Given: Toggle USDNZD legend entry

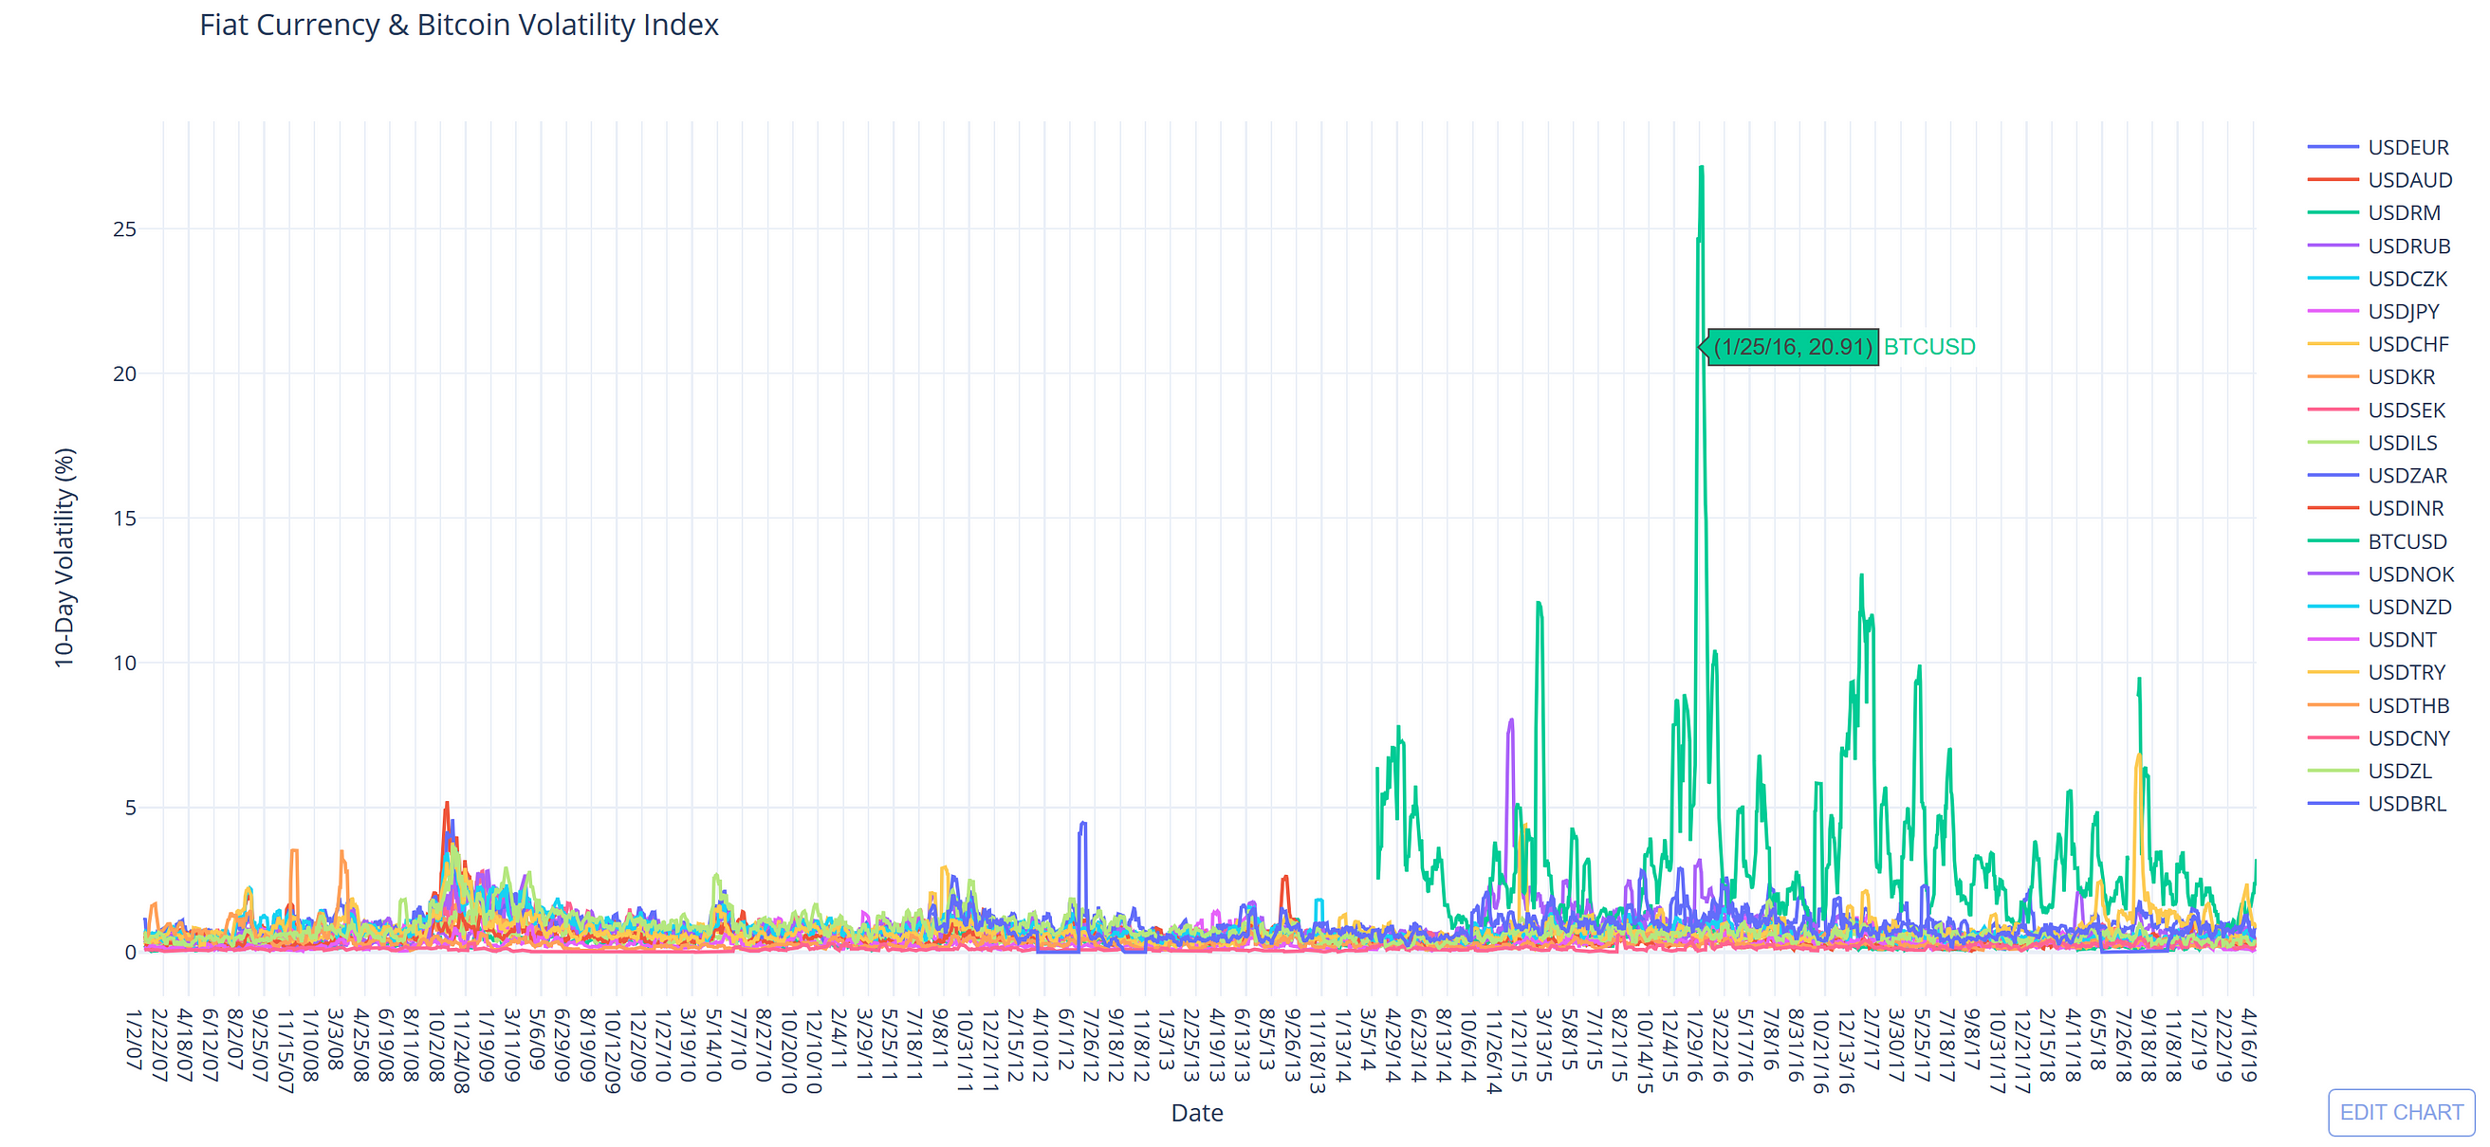Looking at the screenshot, I should [2380, 607].
